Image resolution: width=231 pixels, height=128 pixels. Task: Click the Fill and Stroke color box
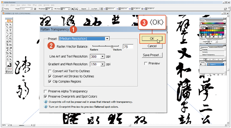pyautogui.click(x=8, y=64)
